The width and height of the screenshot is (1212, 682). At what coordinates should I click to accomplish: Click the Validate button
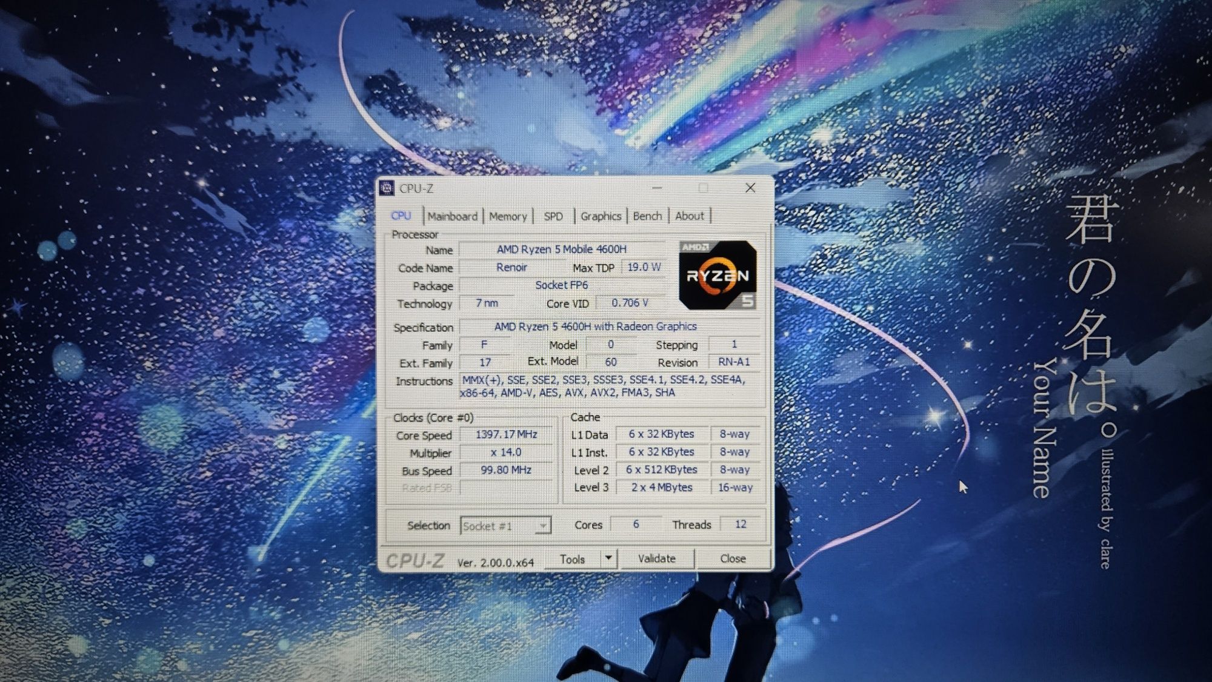pyautogui.click(x=656, y=558)
